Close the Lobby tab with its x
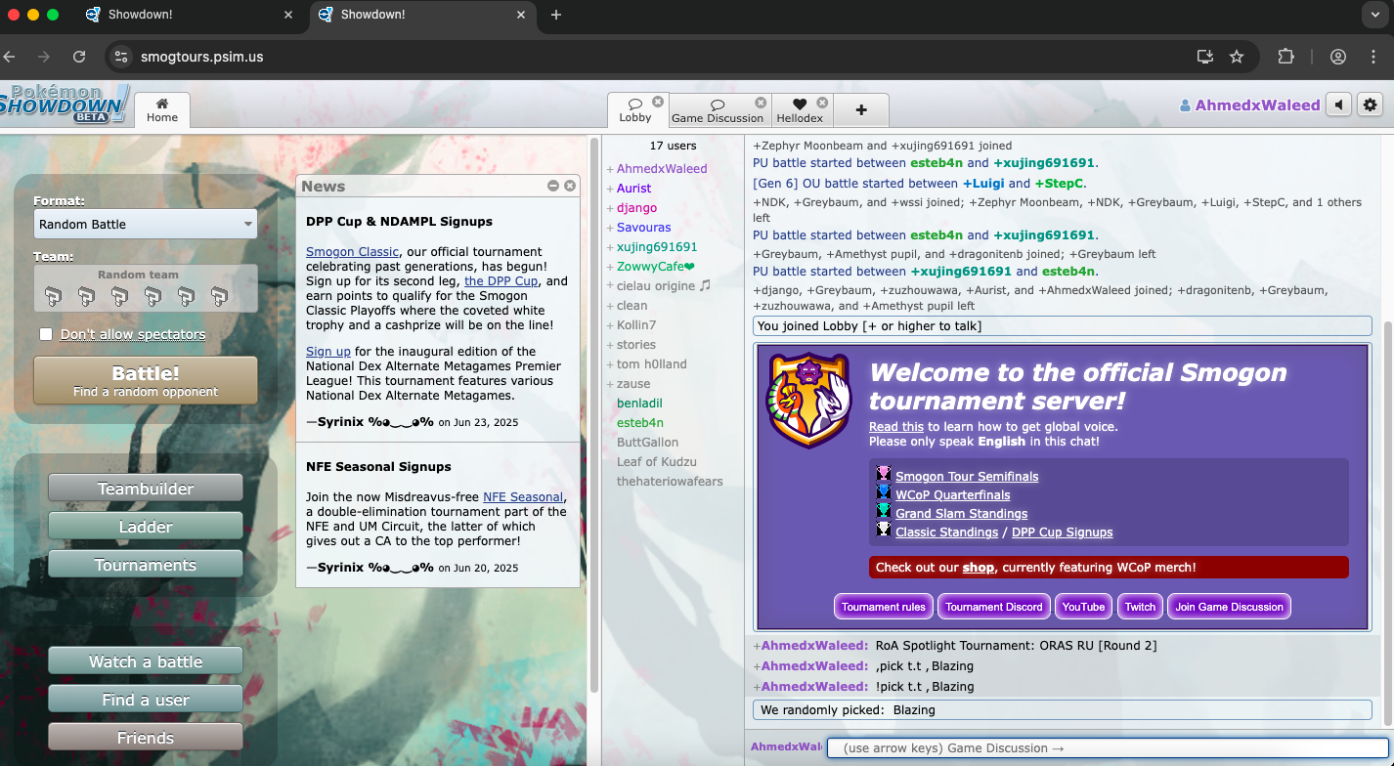This screenshot has width=1394, height=766. pyautogui.click(x=658, y=102)
